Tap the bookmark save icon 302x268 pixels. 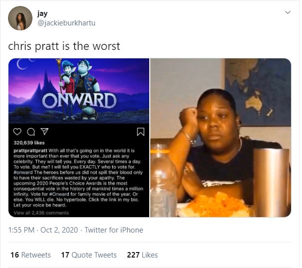141,132
